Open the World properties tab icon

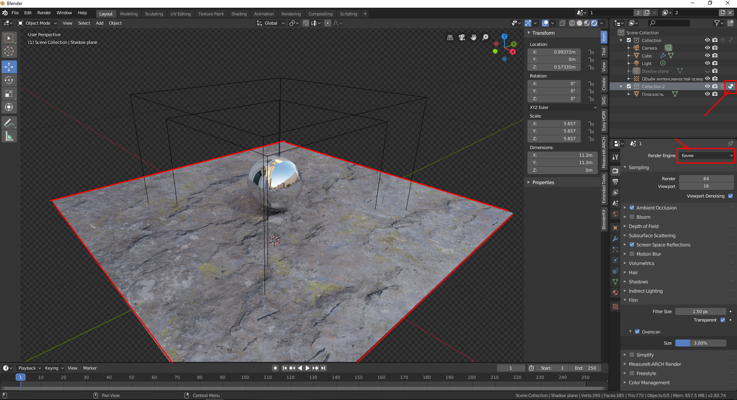pyautogui.click(x=615, y=214)
